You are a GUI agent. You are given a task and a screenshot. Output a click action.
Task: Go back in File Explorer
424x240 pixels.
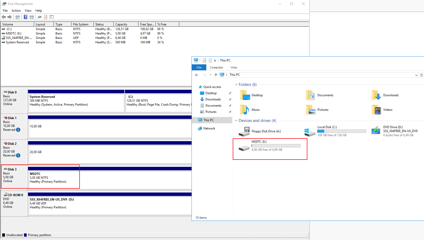click(x=197, y=75)
